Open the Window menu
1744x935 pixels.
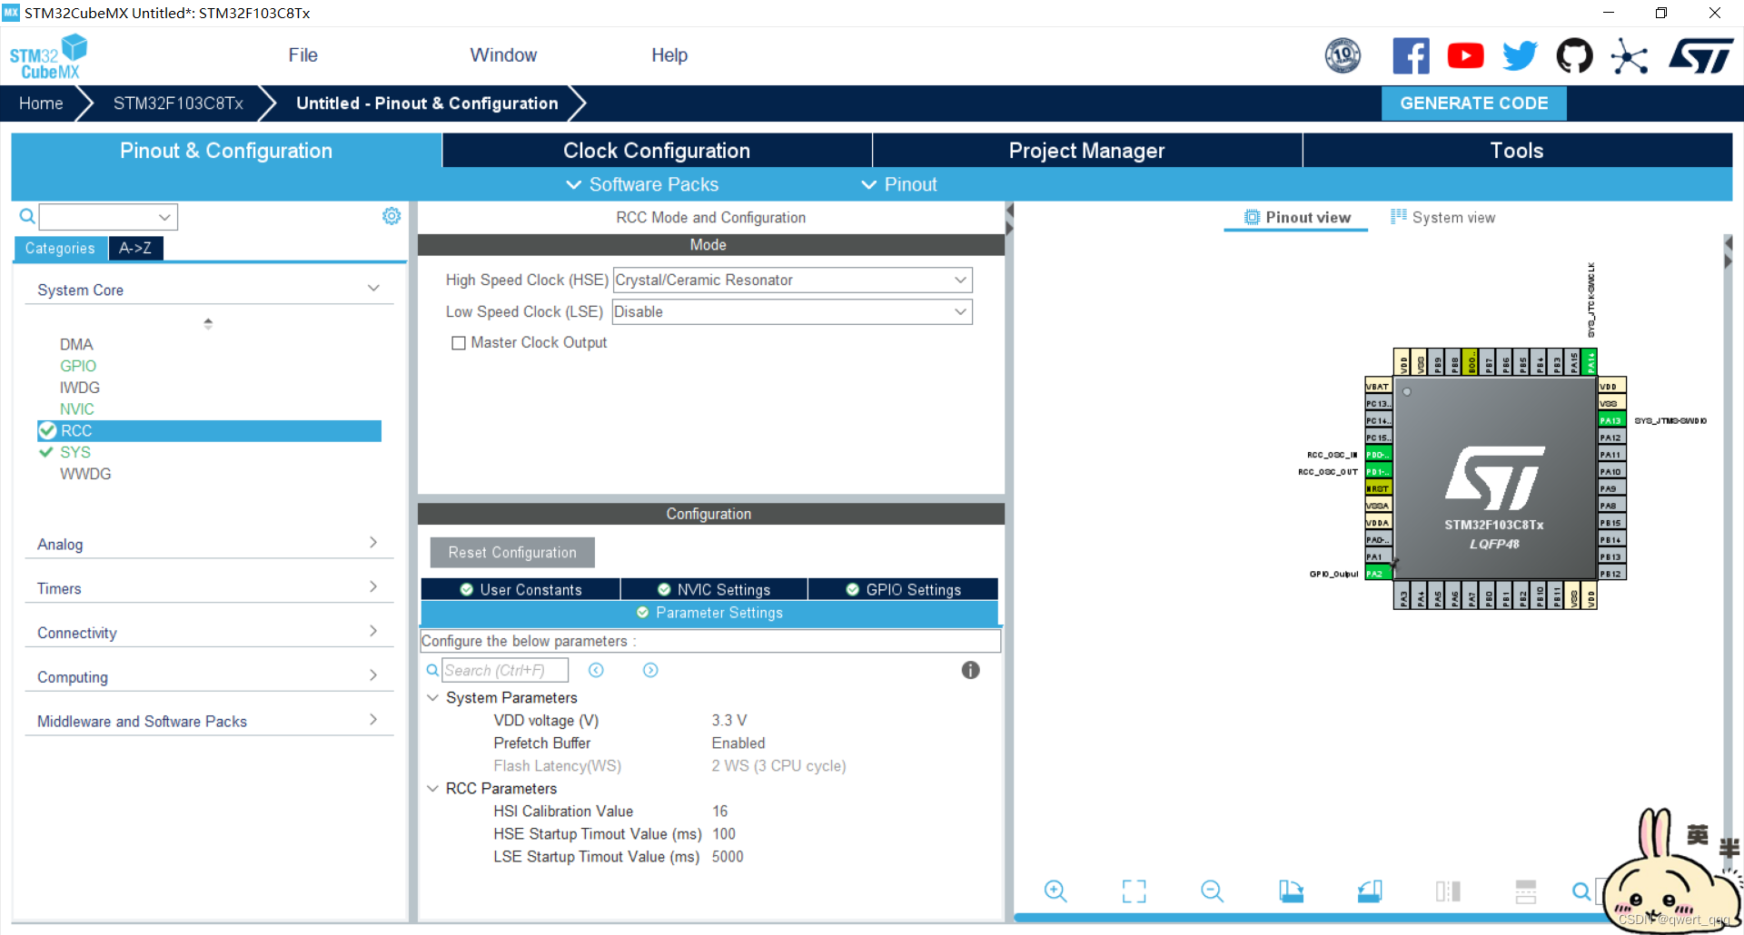[x=503, y=55]
